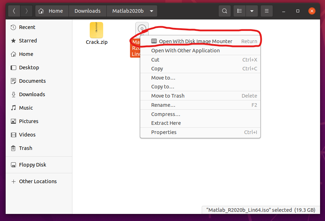Screen dimensions: 325x221
Task: Close the Files window
Action: pyautogui.click(x=312, y=11)
